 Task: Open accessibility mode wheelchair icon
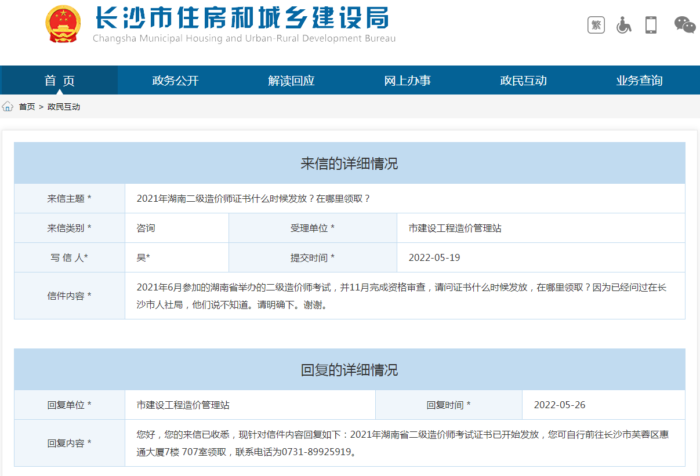(623, 25)
